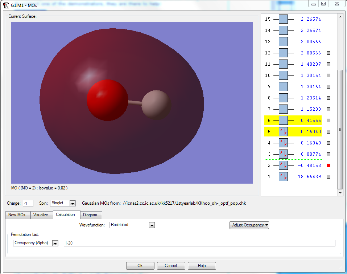The image size is (347, 274).
Task: Select orbital box for MO 15
Action: pos(283,19)
